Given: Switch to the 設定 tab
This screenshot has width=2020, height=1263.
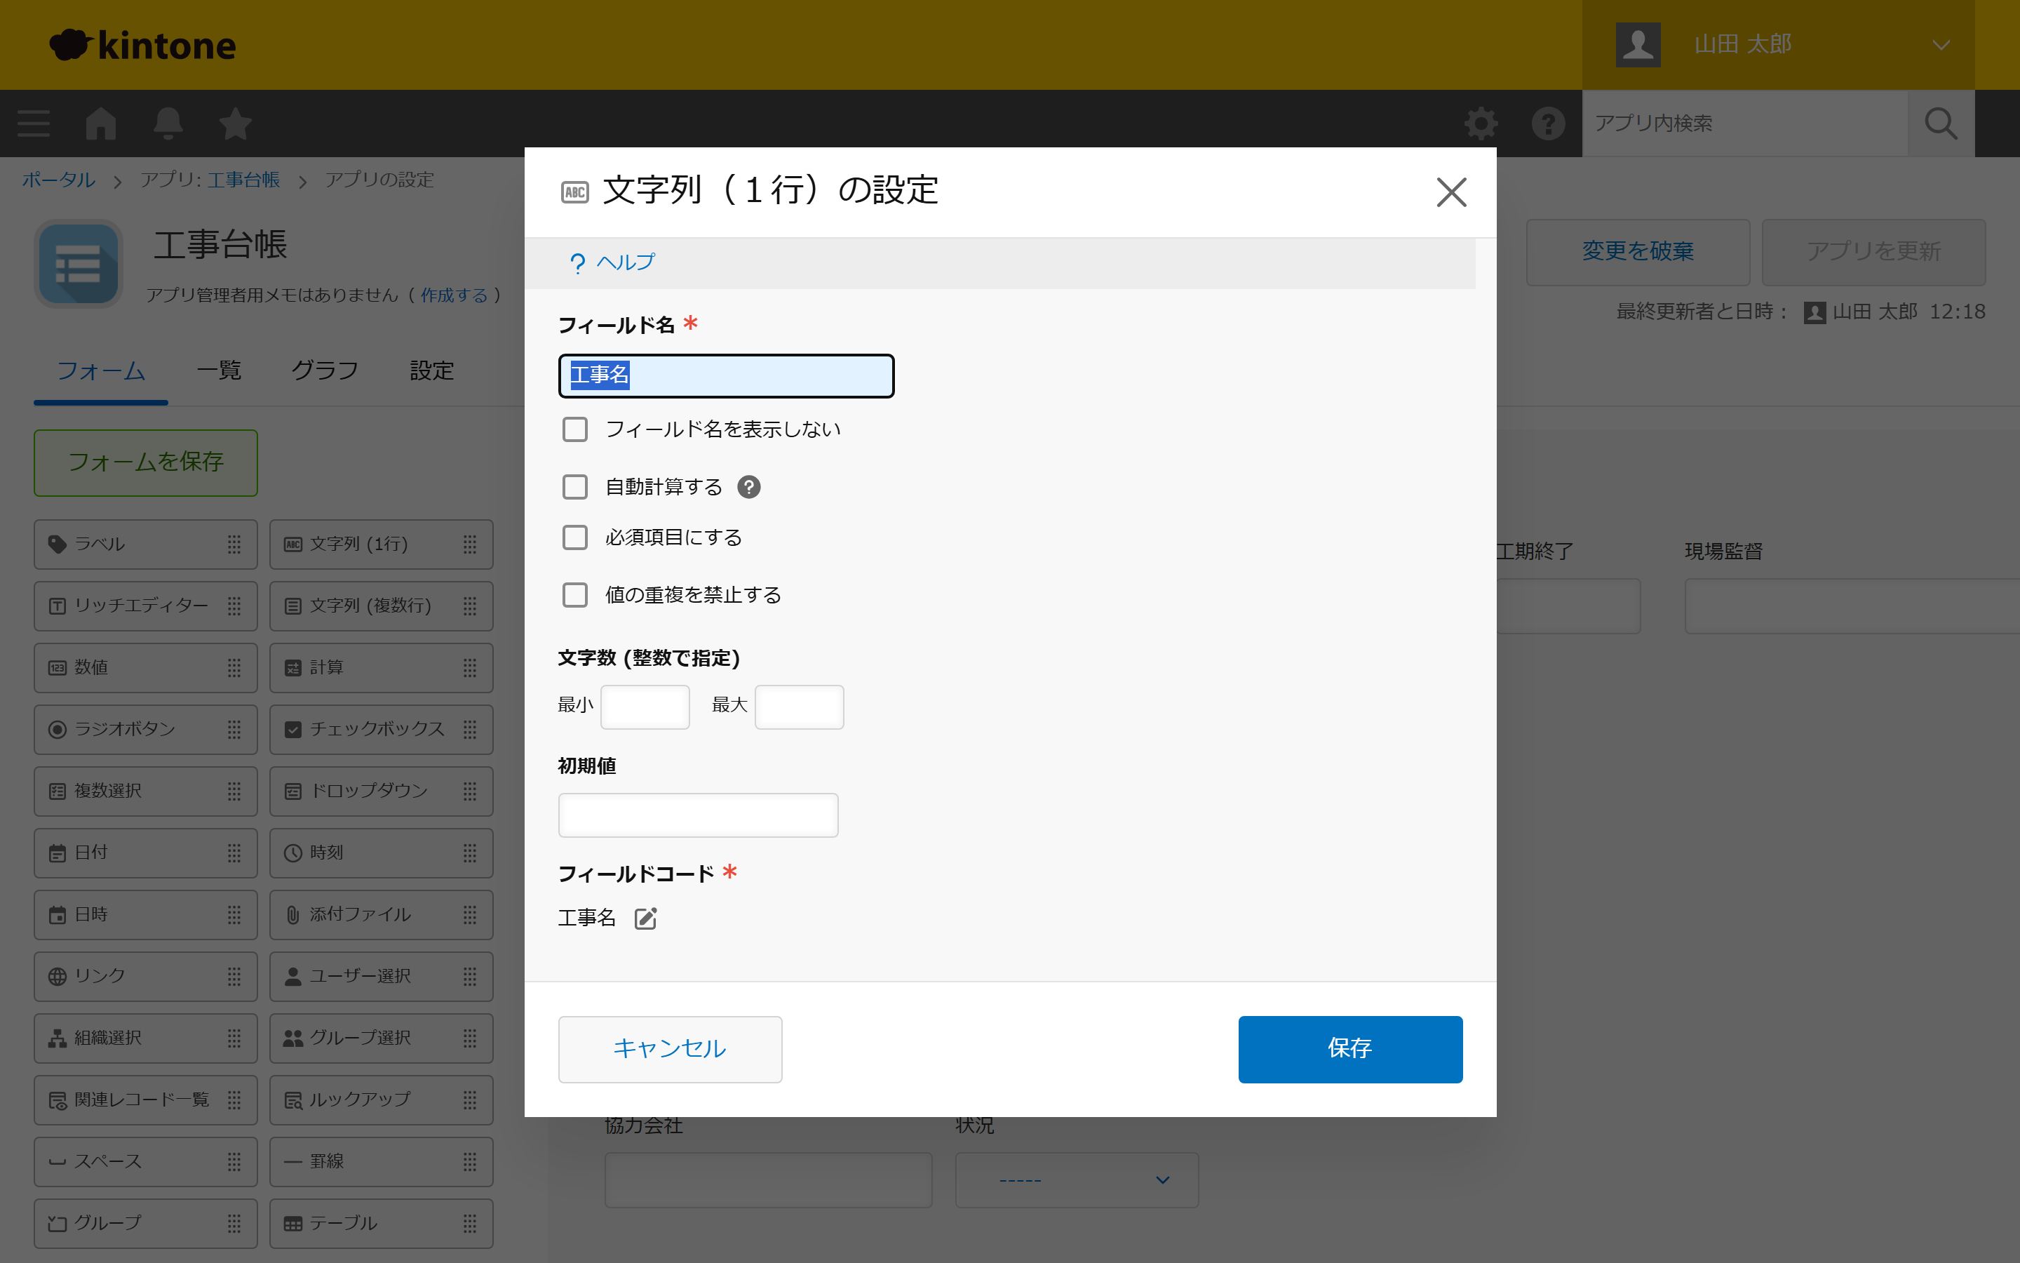Looking at the screenshot, I should click(431, 371).
